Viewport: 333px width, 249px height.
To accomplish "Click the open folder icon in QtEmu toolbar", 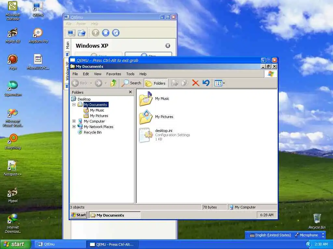I will (x=82, y=33).
